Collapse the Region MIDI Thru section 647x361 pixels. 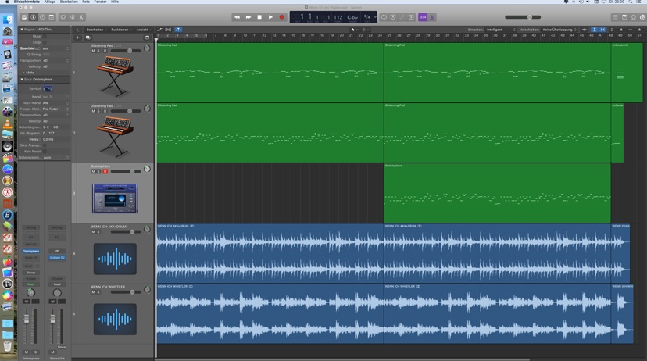(22, 30)
